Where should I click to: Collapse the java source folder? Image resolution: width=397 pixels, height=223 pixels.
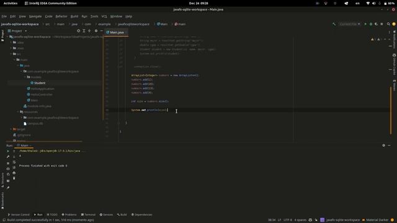[18, 66]
